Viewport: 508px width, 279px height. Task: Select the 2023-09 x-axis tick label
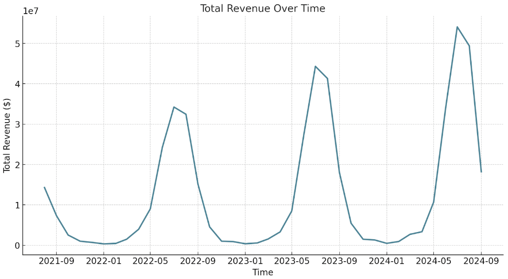pos(339,262)
